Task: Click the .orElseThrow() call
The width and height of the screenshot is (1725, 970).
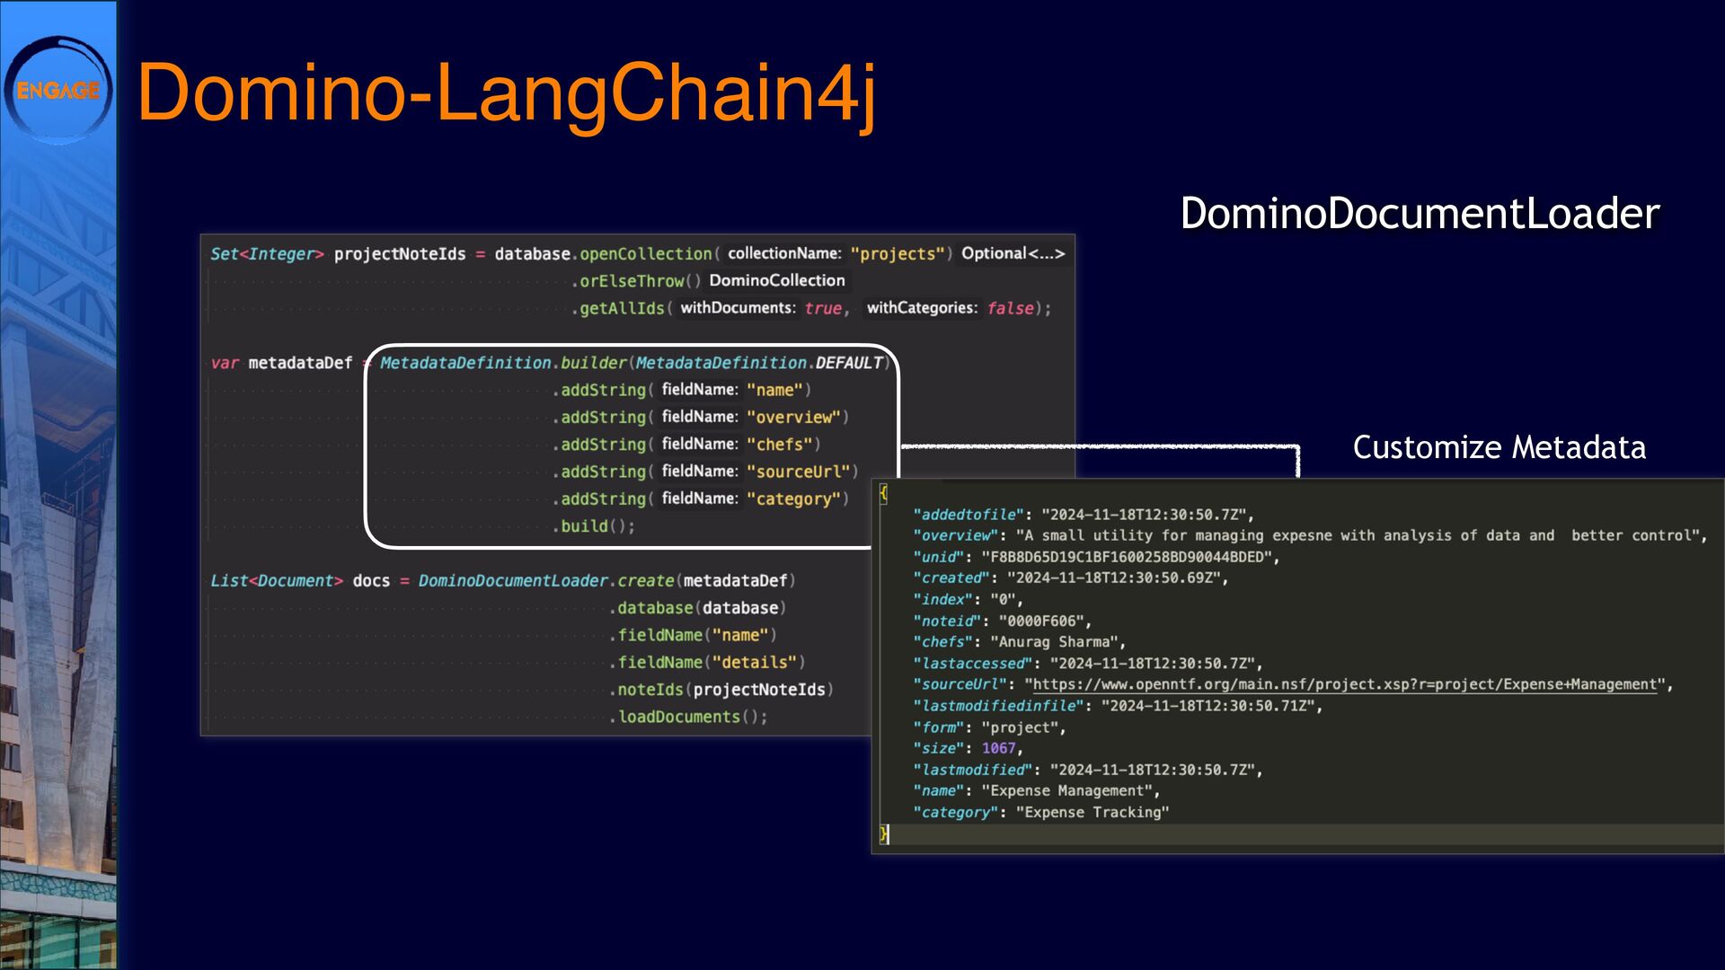Action: 635,281
